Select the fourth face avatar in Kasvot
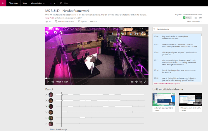208x131 pixels. point(51,112)
